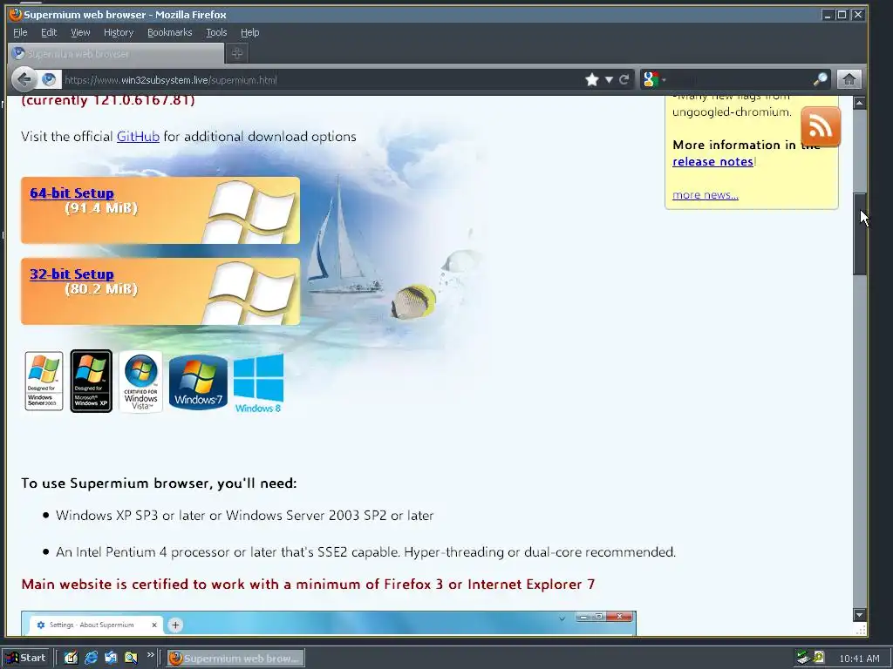Click the ungoogled-chromium news text
This screenshot has height=669, width=893.
pos(732,111)
